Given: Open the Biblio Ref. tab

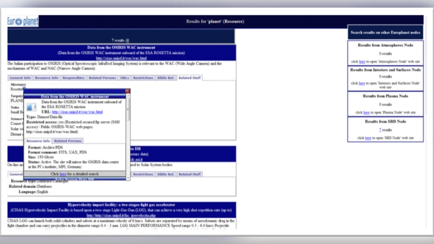Looking at the screenshot, I should [166, 78].
